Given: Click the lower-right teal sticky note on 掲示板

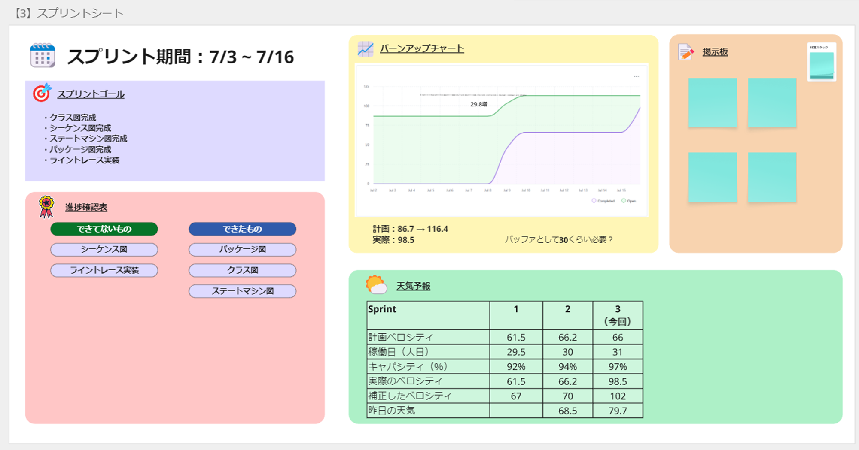Looking at the screenshot, I should [772, 177].
